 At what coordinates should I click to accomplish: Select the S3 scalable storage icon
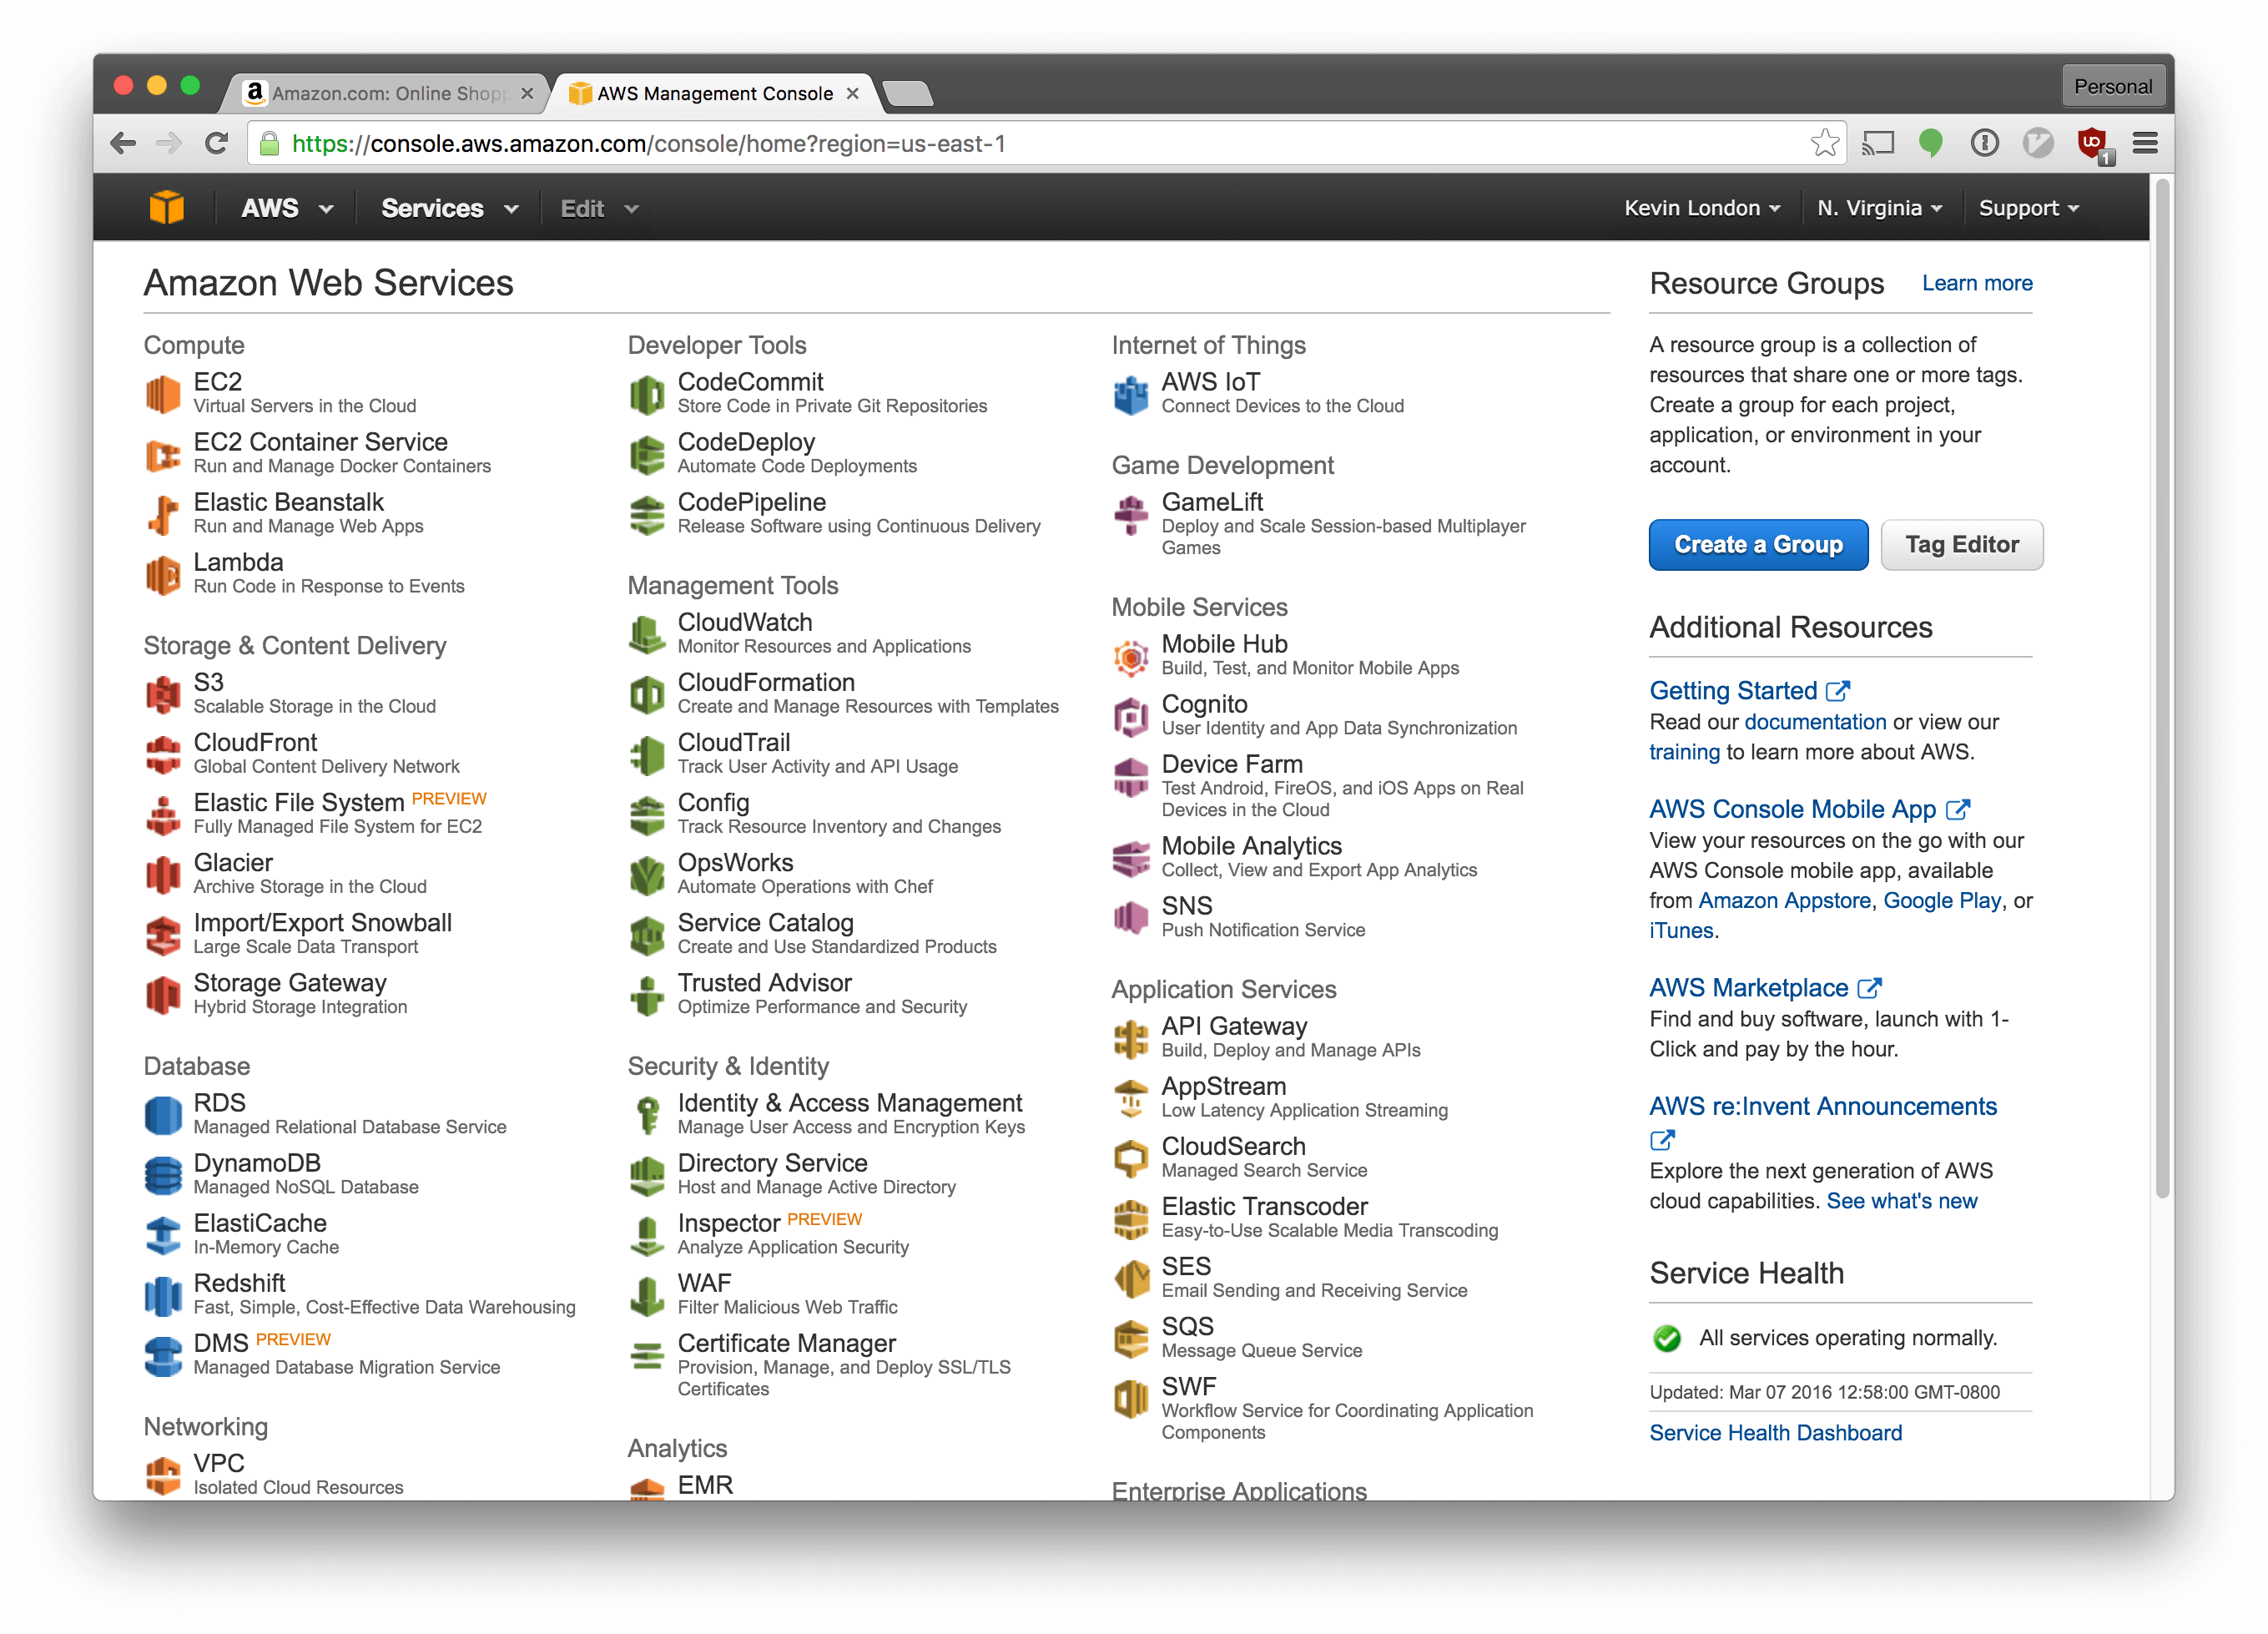pos(164,693)
